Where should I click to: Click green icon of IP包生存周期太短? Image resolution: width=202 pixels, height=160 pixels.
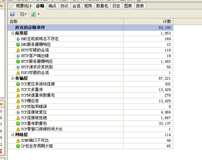18,146
